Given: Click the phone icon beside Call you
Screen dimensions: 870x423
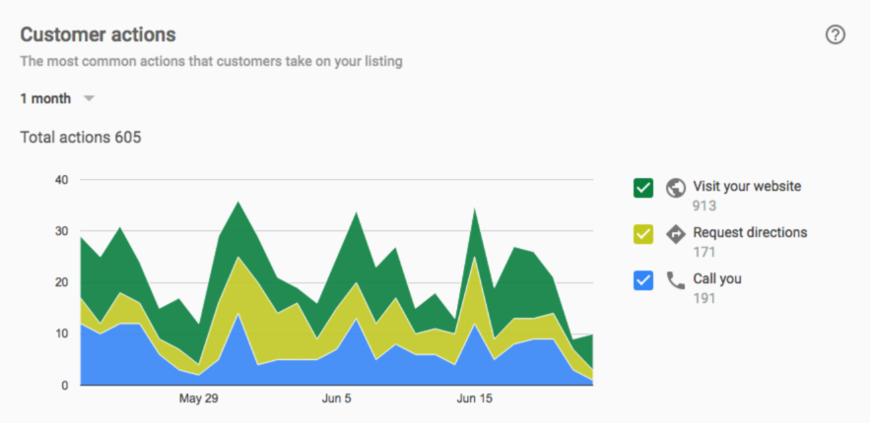Looking at the screenshot, I should pyautogui.click(x=675, y=279).
